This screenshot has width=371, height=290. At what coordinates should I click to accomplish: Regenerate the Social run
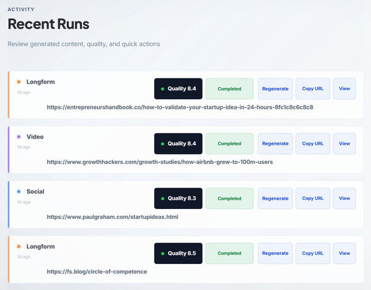coord(275,198)
